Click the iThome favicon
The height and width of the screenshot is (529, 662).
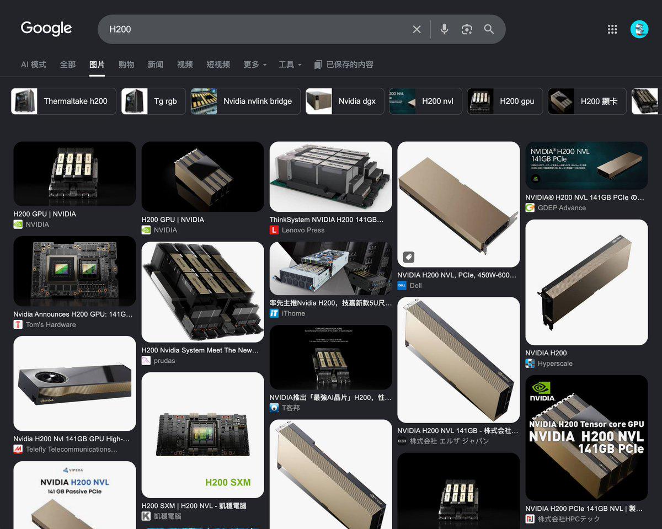274,313
